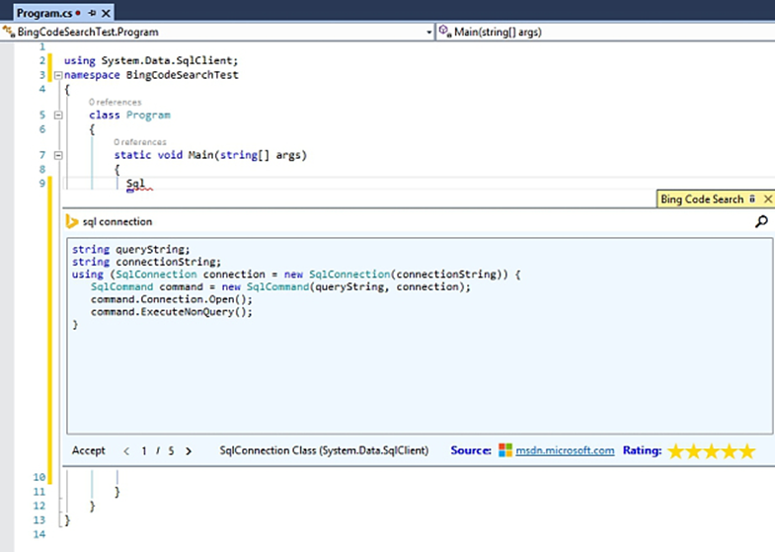Click the 'Source:' label
Image resolution: width=775 pixels, height=552 pixels.
coord(471,450)
